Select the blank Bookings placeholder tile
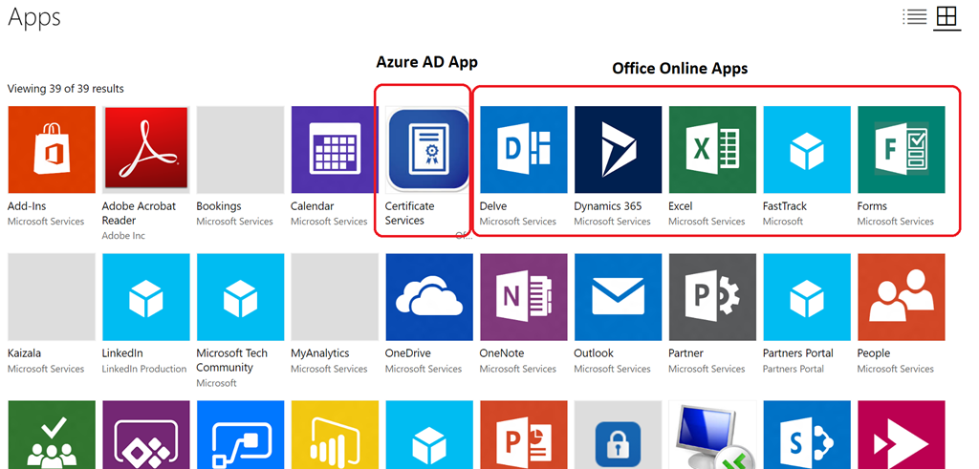 tap(240, 149)
